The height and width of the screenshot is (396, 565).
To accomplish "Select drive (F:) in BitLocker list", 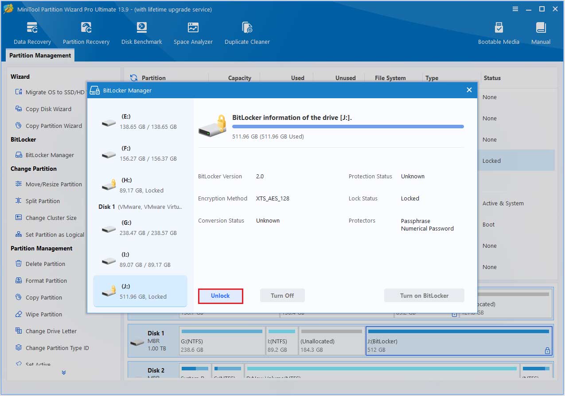I will click(x=140, y=153).
